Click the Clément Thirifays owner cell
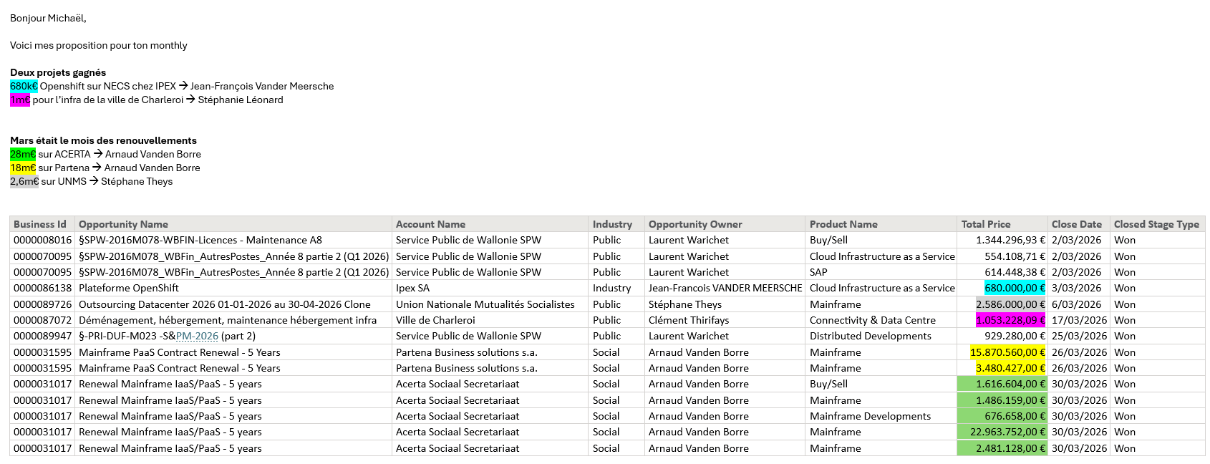This screenshot has width=1210, height=464. [689, 320]
